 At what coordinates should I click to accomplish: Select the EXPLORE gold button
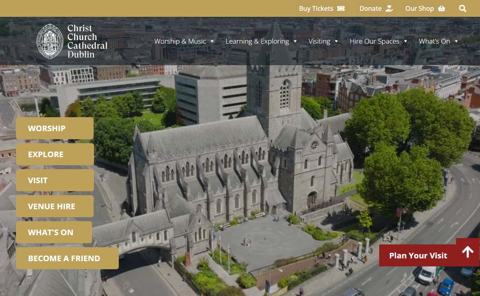pos(55,154)
